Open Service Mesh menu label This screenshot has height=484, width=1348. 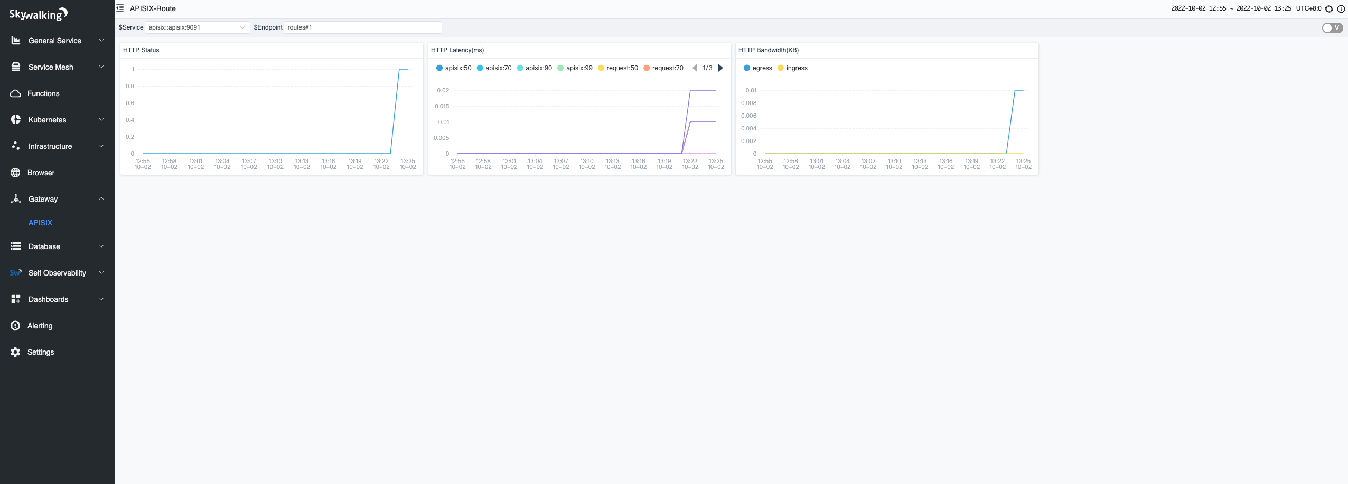pyautogui.click(x=51, y=67)
